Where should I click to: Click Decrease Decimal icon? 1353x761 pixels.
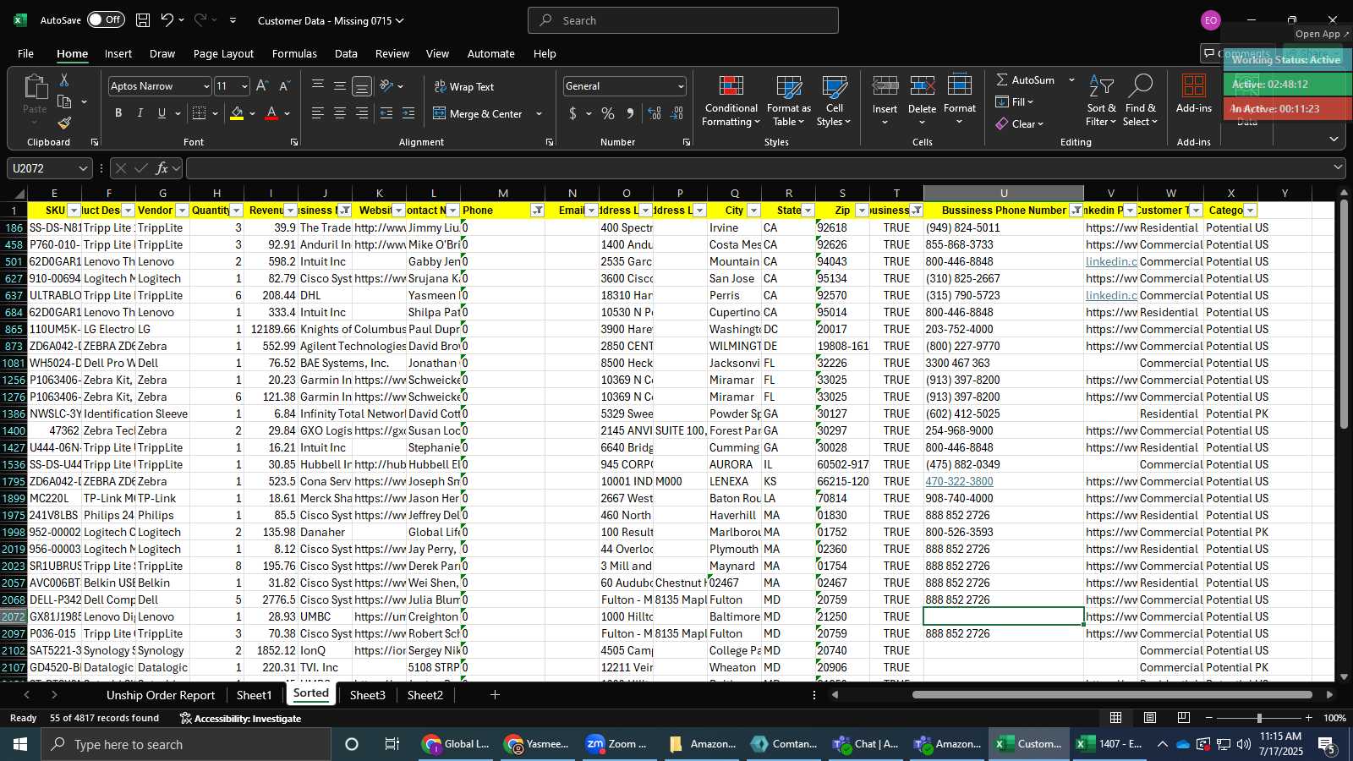677,113
